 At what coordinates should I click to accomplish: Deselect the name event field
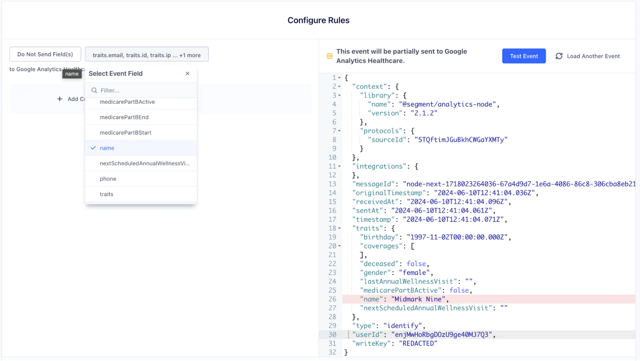tap(107, 148)
